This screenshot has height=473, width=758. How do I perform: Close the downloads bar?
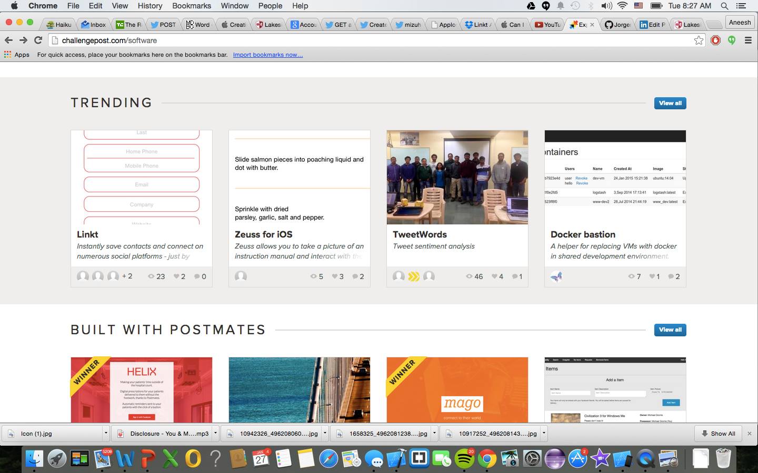coord(750,434)
